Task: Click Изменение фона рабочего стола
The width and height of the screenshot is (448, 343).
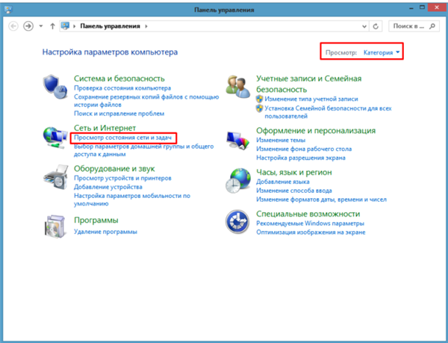Action: pyautogui.click(x=304, y=149)
